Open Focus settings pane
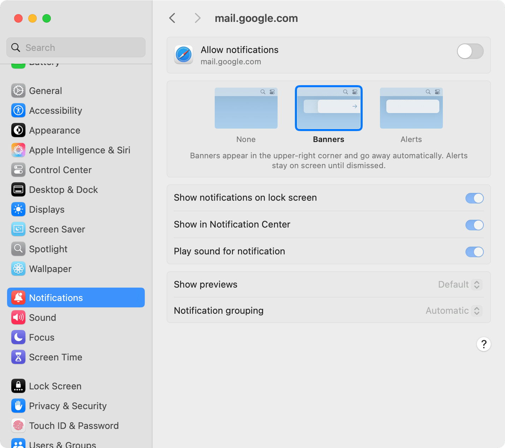This screenshot has width=505, height=448. (x=76, y=337)
